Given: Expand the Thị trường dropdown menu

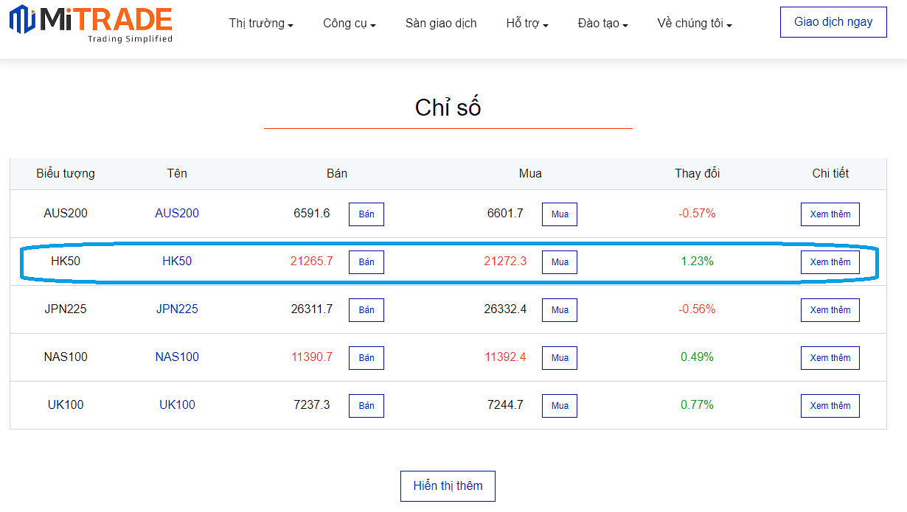Looking at the screenshot, I should [x=261, y=24].
